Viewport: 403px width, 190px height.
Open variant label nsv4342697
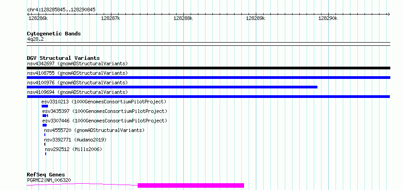77,63
